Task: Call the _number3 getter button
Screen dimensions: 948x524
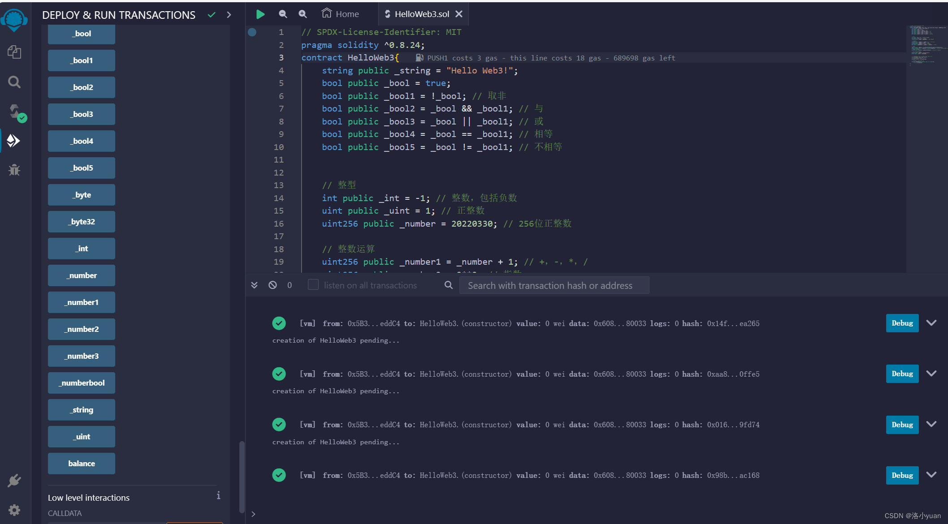Action: tap(82, 356)
